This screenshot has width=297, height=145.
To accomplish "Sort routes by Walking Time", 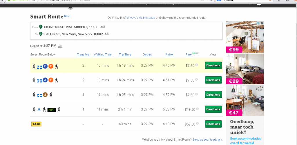I will [x=103, y=55].
